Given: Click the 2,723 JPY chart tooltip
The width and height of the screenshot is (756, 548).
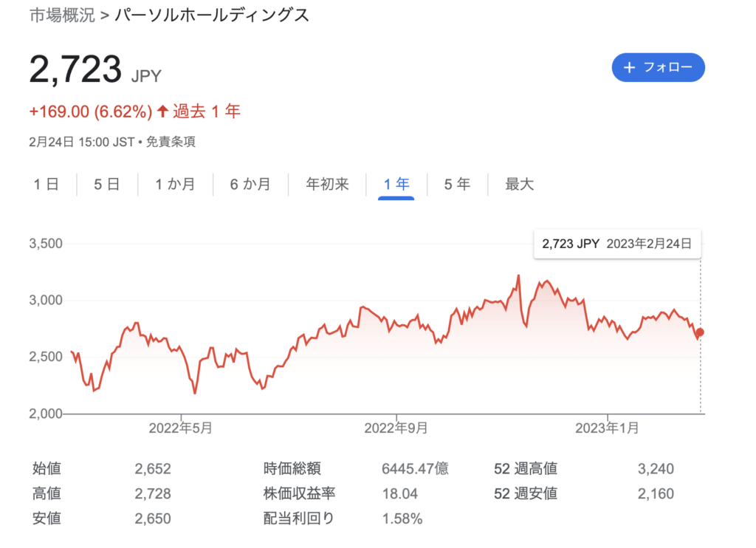Looking at the screenshot, I should [616, 244].
